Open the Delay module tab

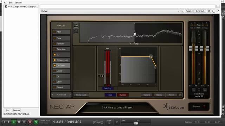click(62, 82)
